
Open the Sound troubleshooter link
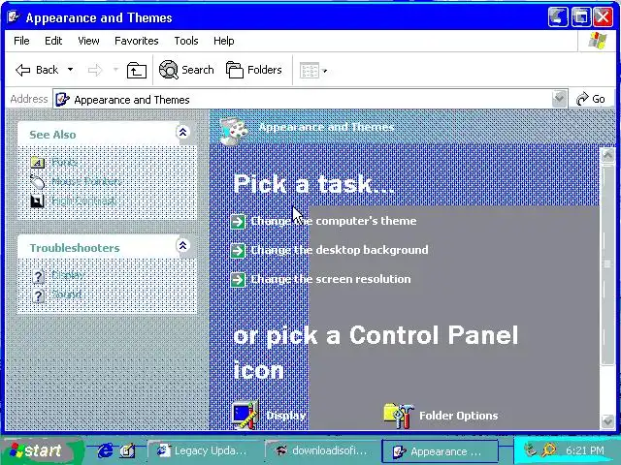pyautogui.click(x=67, y=294)
